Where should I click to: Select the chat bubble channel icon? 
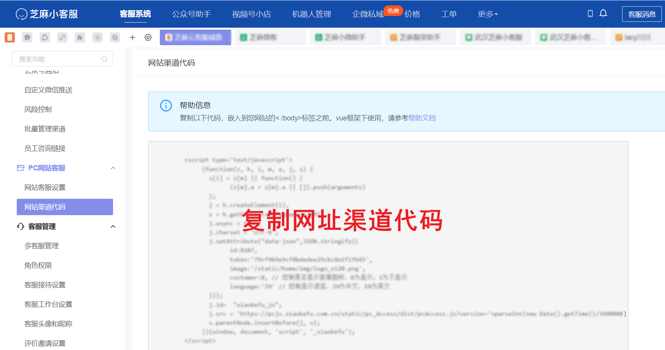pos(27,37)
